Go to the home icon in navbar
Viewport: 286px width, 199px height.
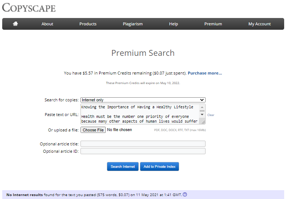pos(15,23)
